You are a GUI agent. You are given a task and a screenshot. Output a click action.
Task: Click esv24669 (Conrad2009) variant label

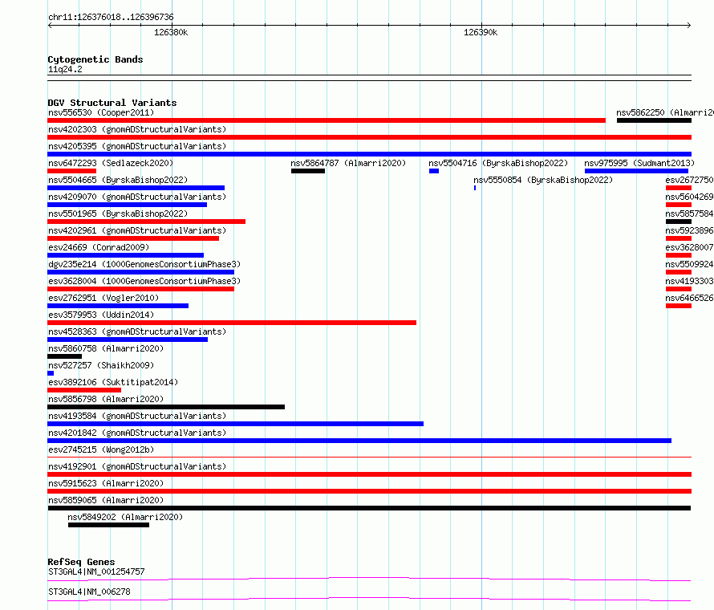[x=99, y=247]
